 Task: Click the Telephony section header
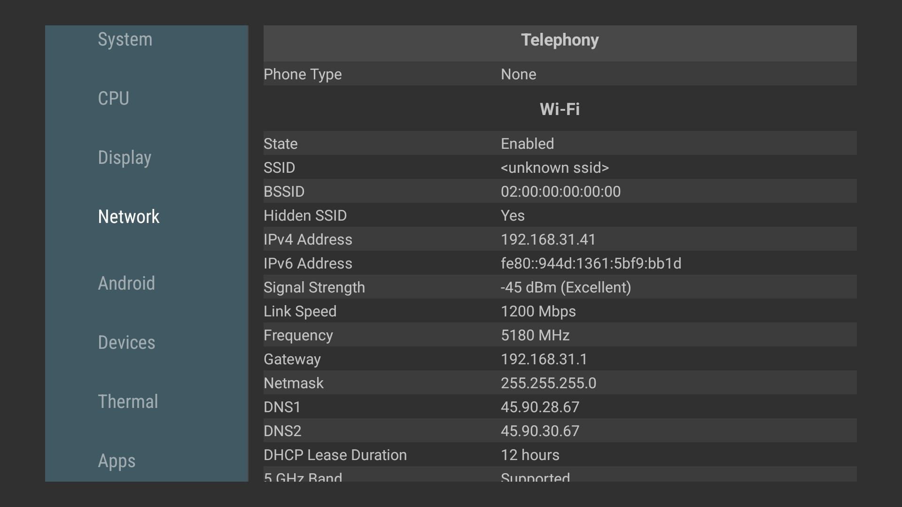click(x=560, y=40)
